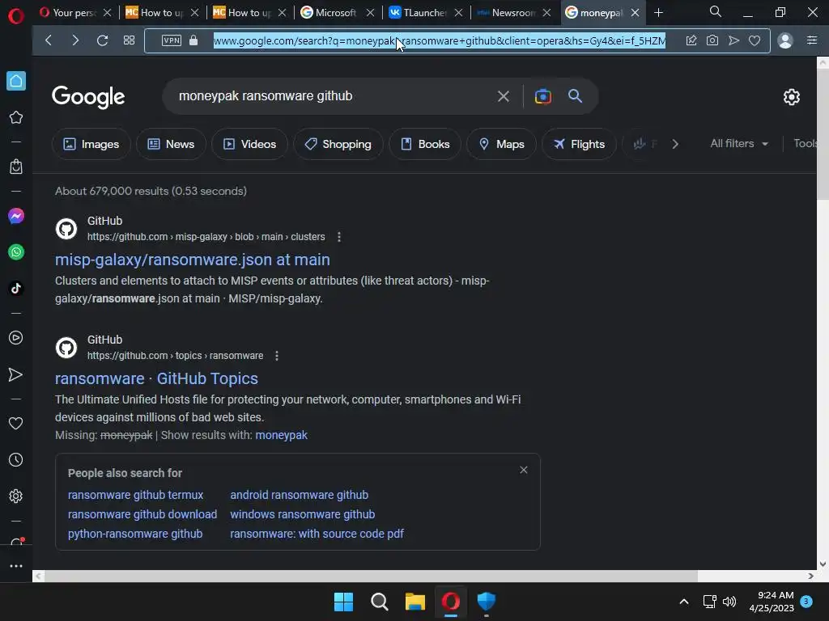Filter results by Videos
Image resolution: width=829 pixels, height=621 pixels.
249,144
